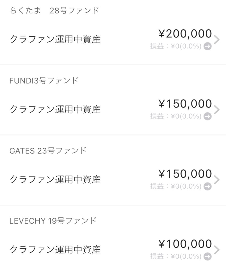Tap the らくたま 28号ファンド heading
226x274 pixels.
54,11
